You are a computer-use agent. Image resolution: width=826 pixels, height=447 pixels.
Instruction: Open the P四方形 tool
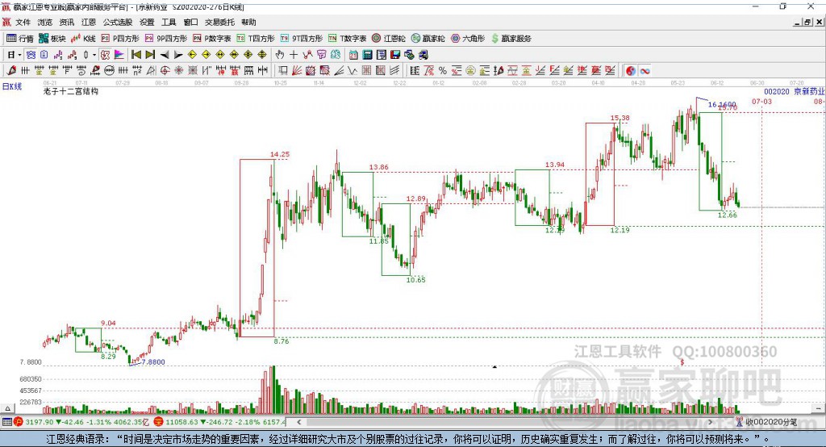120,39
